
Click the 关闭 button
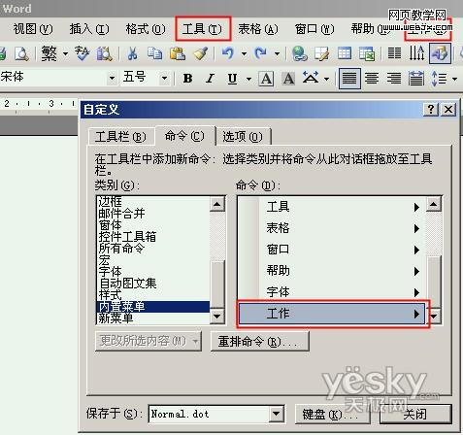click(415, 414)
